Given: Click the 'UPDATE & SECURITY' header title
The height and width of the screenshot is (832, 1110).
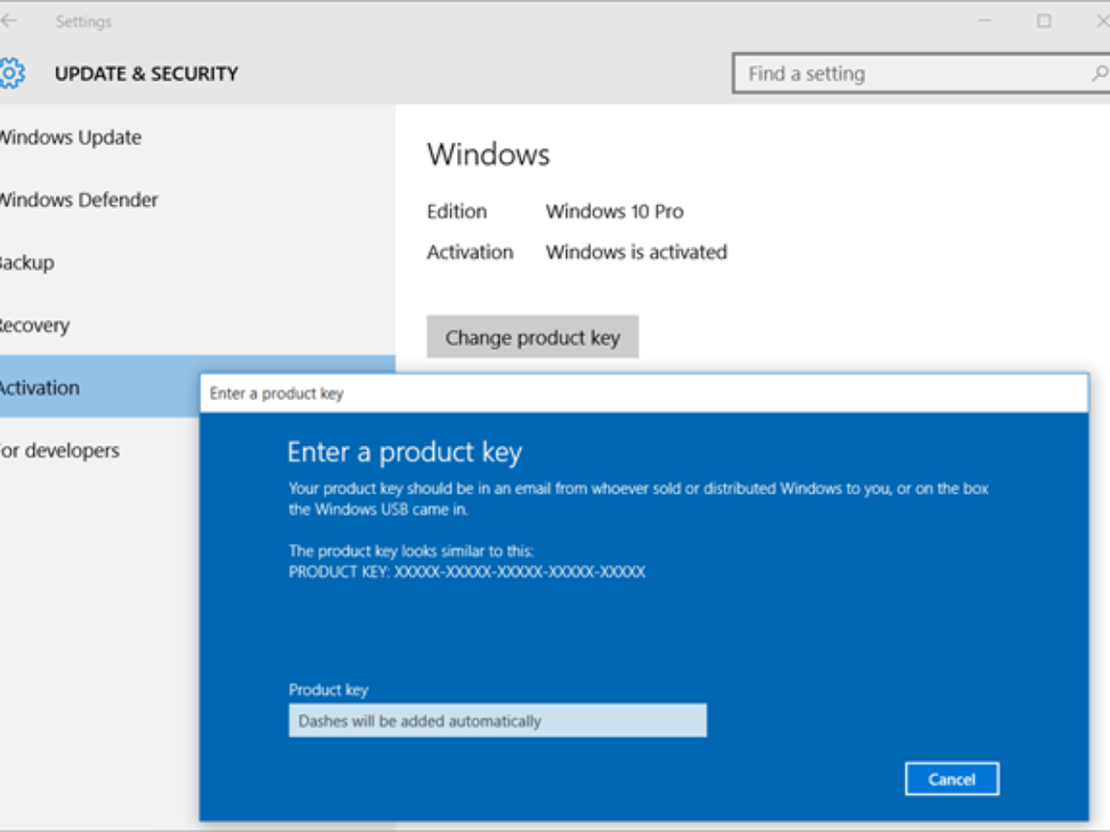Looking at the screenshot, I should tap(146, 74).
